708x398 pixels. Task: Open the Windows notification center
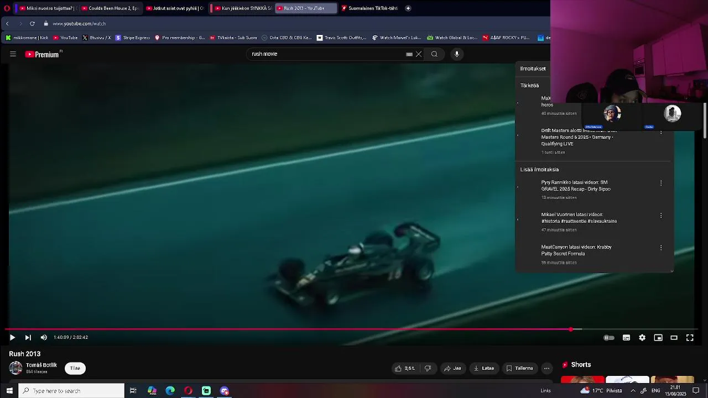[x=696, y=391]
